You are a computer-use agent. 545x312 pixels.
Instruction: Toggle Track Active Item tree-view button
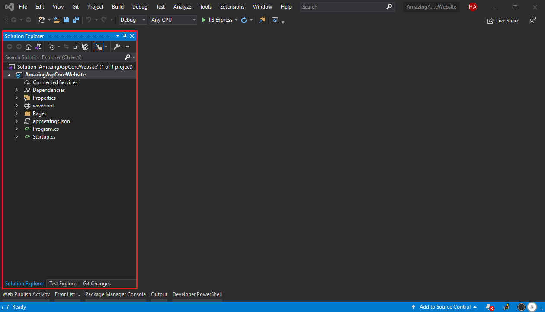pos(99,47)
